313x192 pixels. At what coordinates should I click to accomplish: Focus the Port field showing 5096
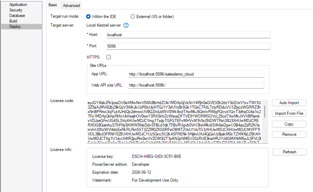click(x=188, y=46)
